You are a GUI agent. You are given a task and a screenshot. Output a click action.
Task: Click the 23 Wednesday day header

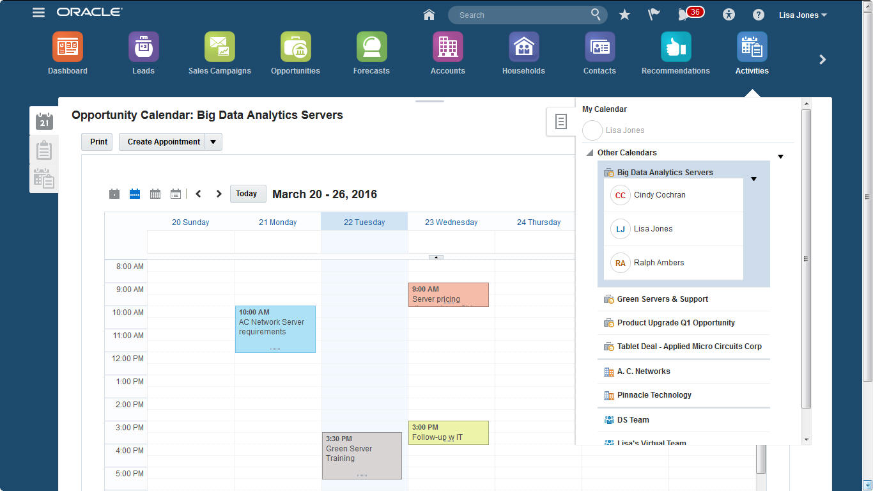pos(451,222)
